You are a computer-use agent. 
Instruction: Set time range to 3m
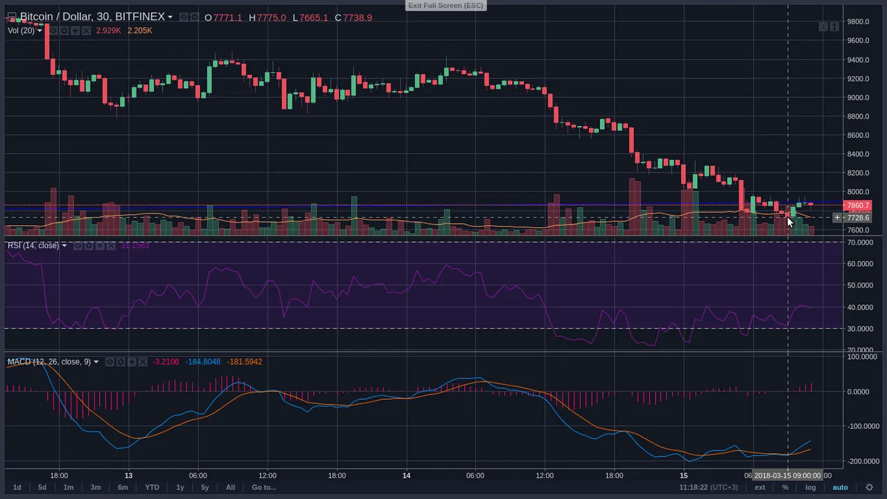pyautogui.click(x=96, y=487)
